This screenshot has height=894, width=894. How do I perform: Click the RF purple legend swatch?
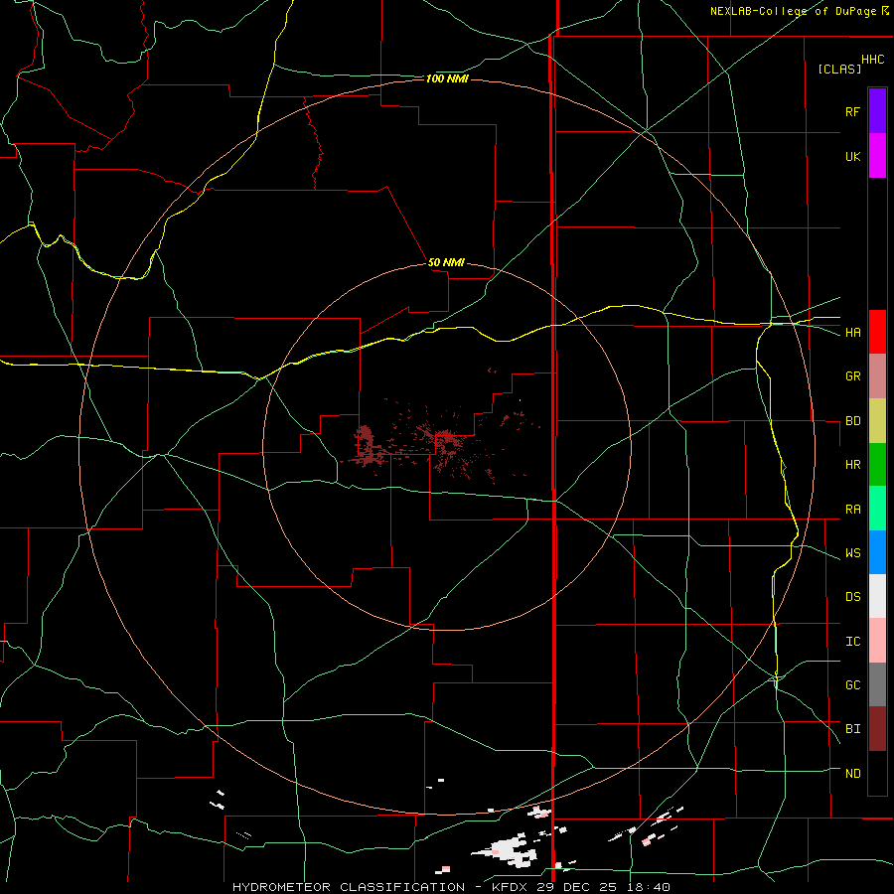click(x=877, y=110)
